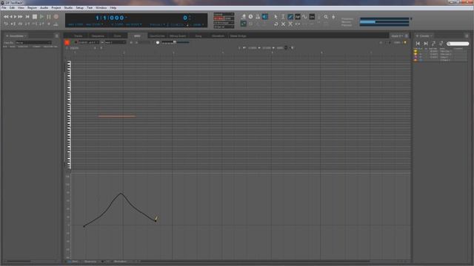The width and height of the screenshot is (474, 266).
Task: Click the orange note bar in the piano roll
Action: (x=117, y=116)
